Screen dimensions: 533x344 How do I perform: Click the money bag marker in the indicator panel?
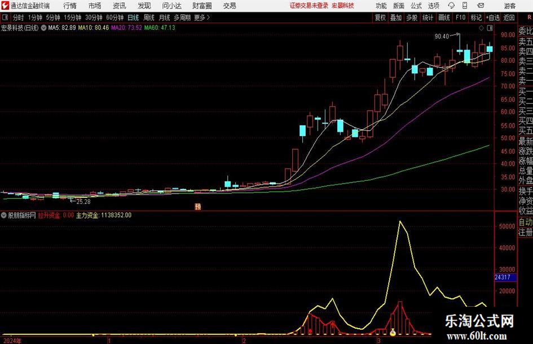393,332
